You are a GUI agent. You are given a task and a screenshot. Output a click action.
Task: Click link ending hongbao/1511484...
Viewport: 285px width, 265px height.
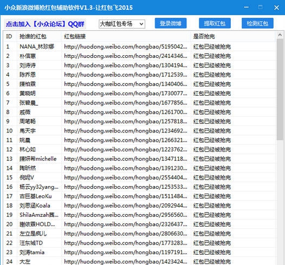126,196
